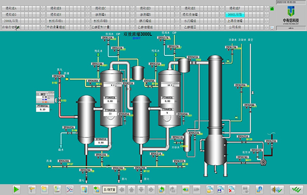The image size is (307, 195).
Task: Click the delete file red X icon
Action: click(x=231, y=189)
